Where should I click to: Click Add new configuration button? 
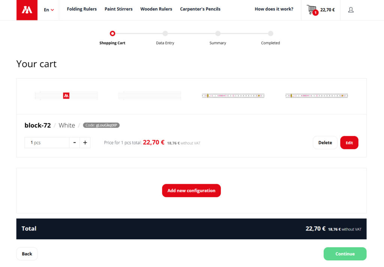tap(191, 190)
